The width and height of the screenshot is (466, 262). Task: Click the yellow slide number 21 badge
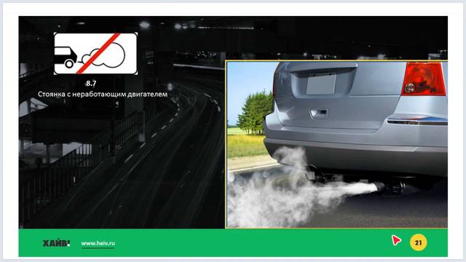[x=418, y=242]
